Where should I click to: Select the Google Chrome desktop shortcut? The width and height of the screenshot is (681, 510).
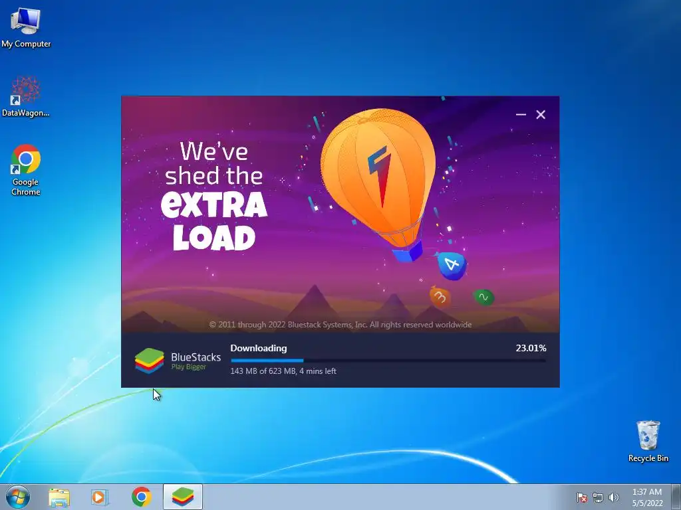click(x=26, y=169)
